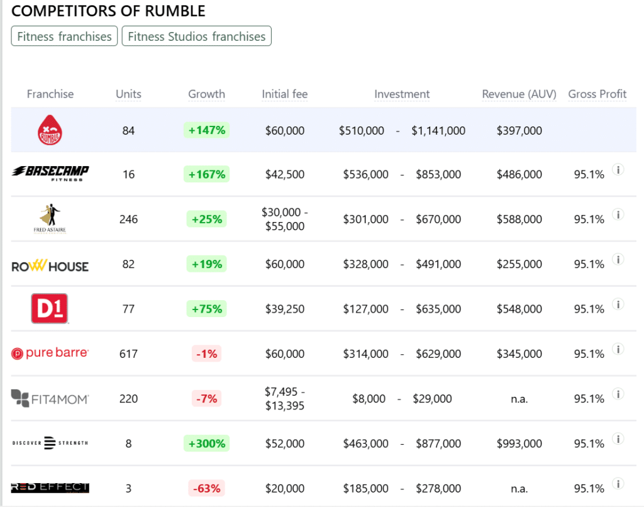Click the 617 units value
Viewport: 644px width, 507px height.
click(128, 354)
